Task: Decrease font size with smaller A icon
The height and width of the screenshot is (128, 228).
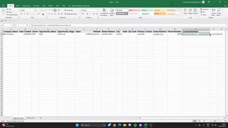Action: (x=45, y=10)
